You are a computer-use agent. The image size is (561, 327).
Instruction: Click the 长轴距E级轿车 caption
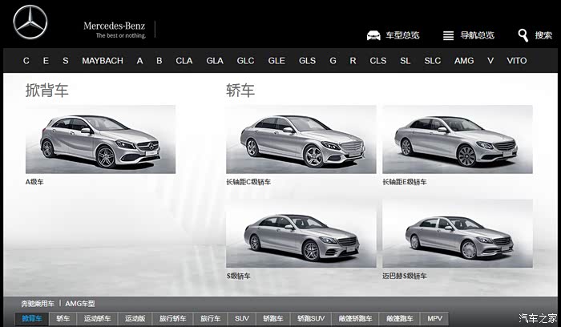[x=405, y=182]
